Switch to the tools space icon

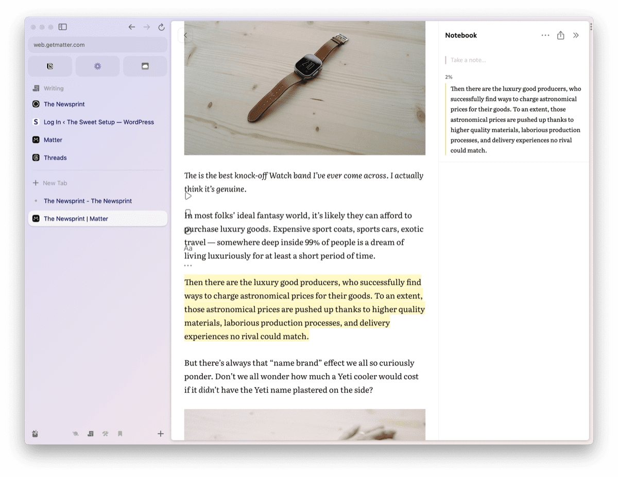point(106,434)
